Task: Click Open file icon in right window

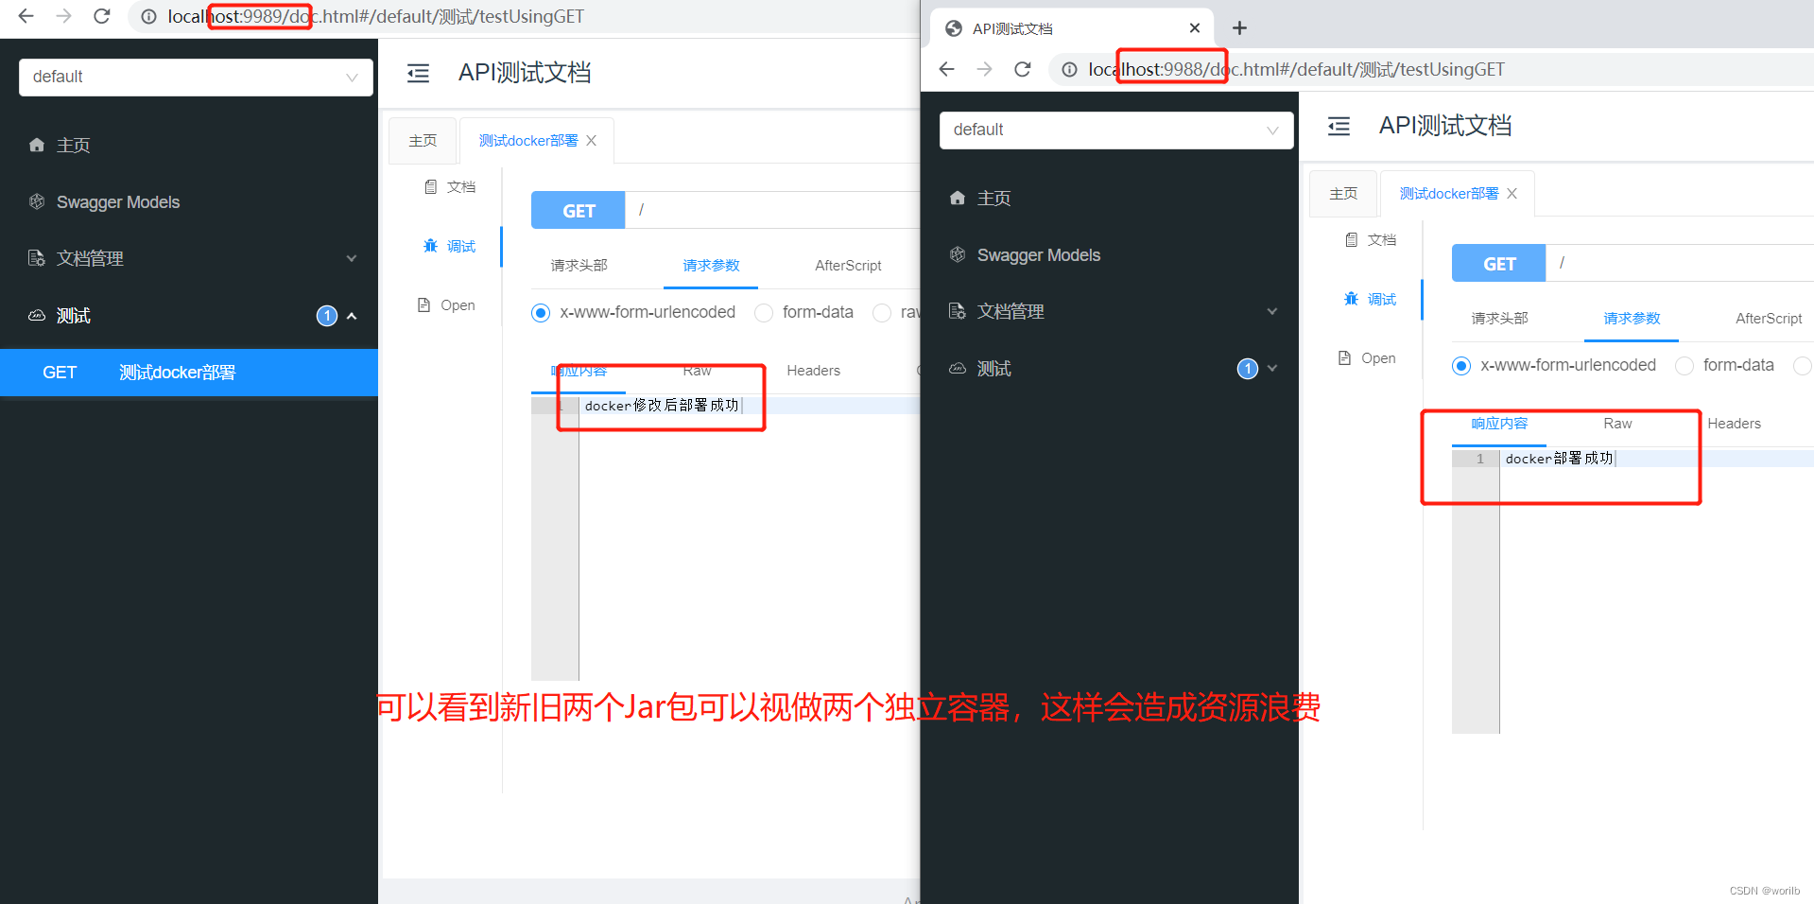Action: point(1345,357)
